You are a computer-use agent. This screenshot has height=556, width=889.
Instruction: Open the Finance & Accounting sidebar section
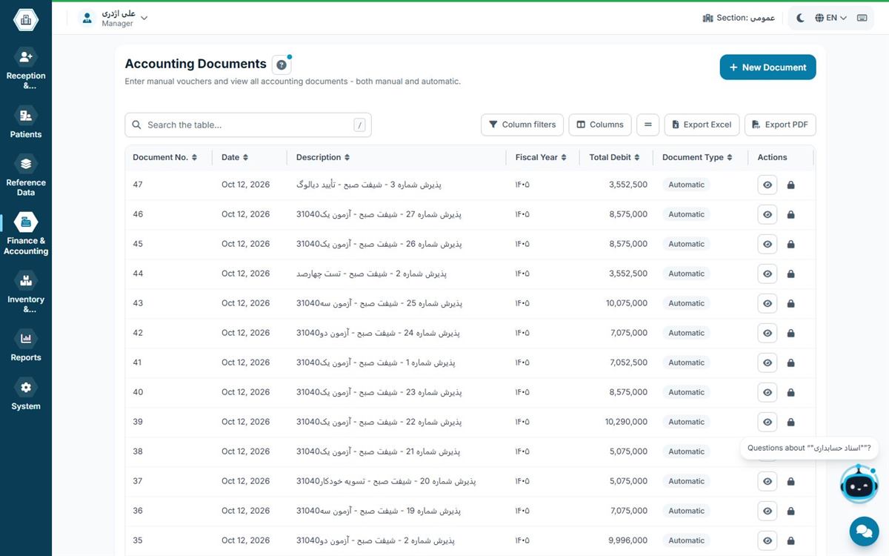pos(26,234)
